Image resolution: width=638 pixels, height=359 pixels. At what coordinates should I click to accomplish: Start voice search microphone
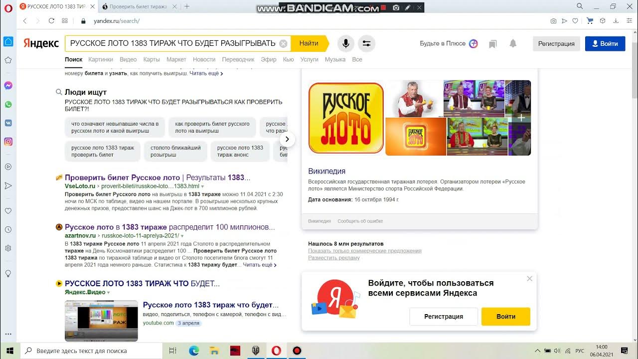point(345,43)
